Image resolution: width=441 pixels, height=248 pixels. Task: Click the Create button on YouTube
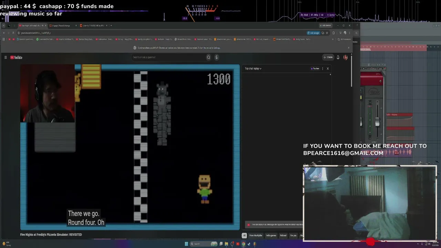[x=328, y=58]
